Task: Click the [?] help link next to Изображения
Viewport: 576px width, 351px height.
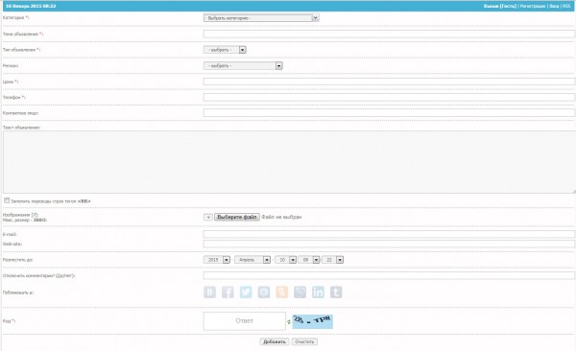Action: tap(35, 215)
